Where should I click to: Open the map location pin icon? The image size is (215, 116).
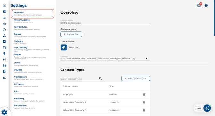4,54
